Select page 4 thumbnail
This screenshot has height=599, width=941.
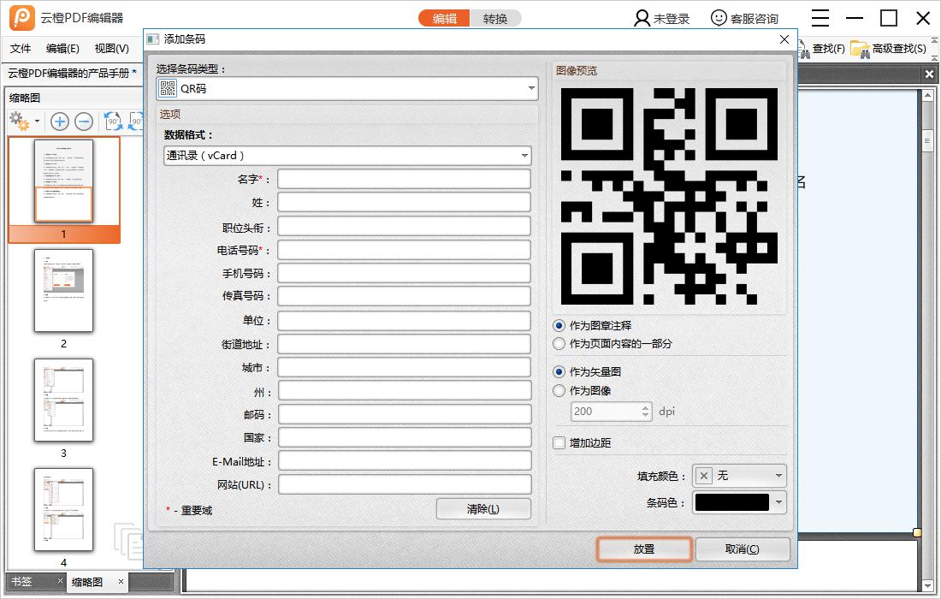coord(63,509)
